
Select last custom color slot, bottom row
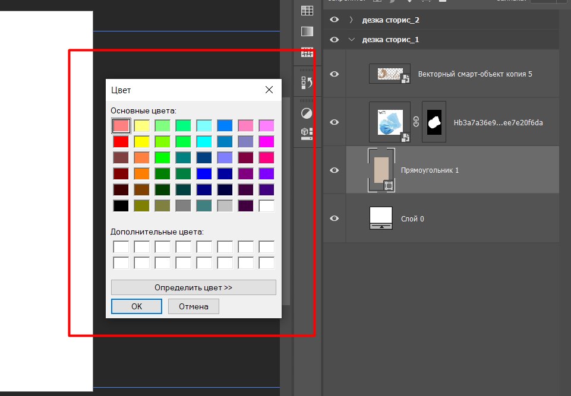point(267,263)
